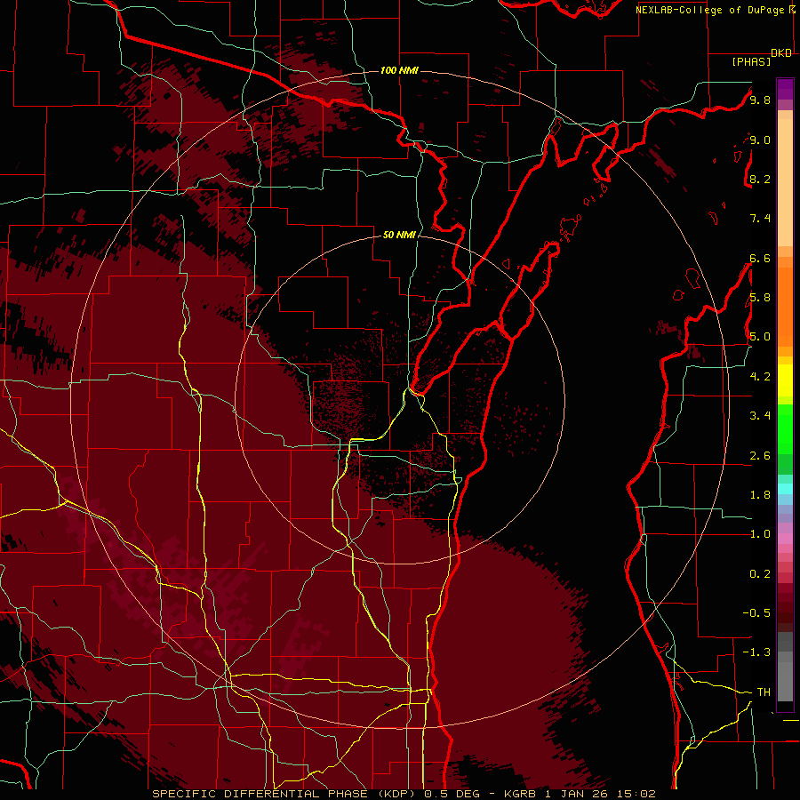Click the TH legend label
Screen dimensions: 800x800
[764, 692]
